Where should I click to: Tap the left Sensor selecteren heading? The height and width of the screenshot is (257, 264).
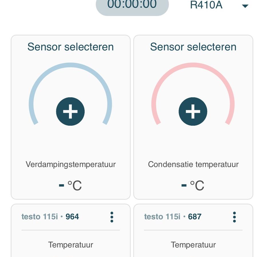coord(71,47)
